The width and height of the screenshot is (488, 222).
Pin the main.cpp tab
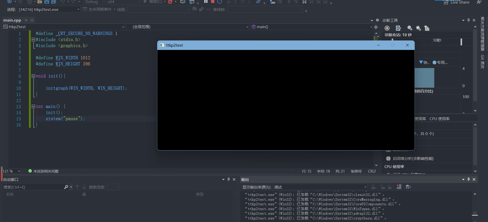pos(26,20)
